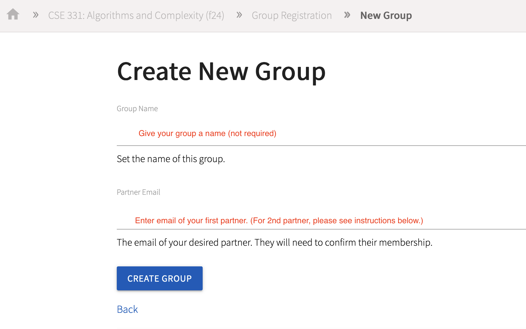Viewport: 526px width, 329px height.
Task: Open CSE 331: Algorithms and Complexity breadcrumb
Action: click(x=136, y=15)
